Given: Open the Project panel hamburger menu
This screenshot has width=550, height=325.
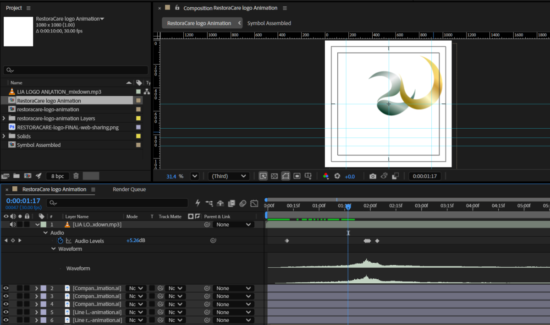Looking at the screenshot, I should click(28, 8).
